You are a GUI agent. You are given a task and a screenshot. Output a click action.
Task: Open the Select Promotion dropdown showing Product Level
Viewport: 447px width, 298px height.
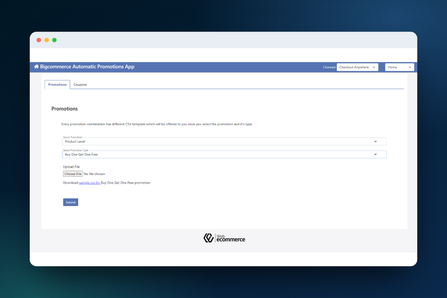(x=224, y=142)
